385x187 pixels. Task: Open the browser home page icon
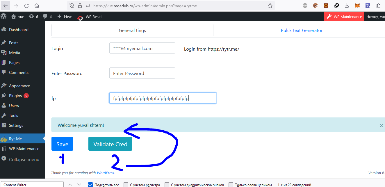click(37, 6)
